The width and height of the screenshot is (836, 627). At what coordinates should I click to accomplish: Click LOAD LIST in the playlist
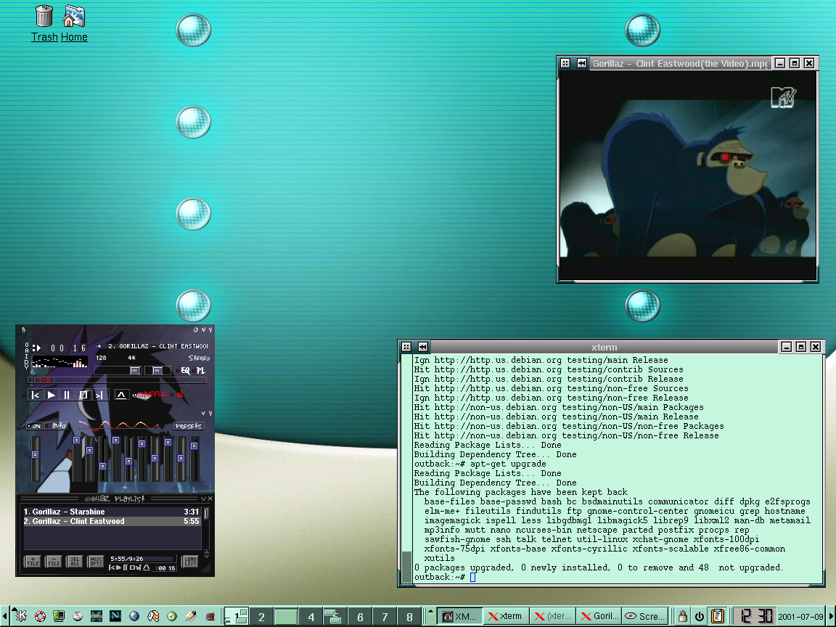pos(190,562)
